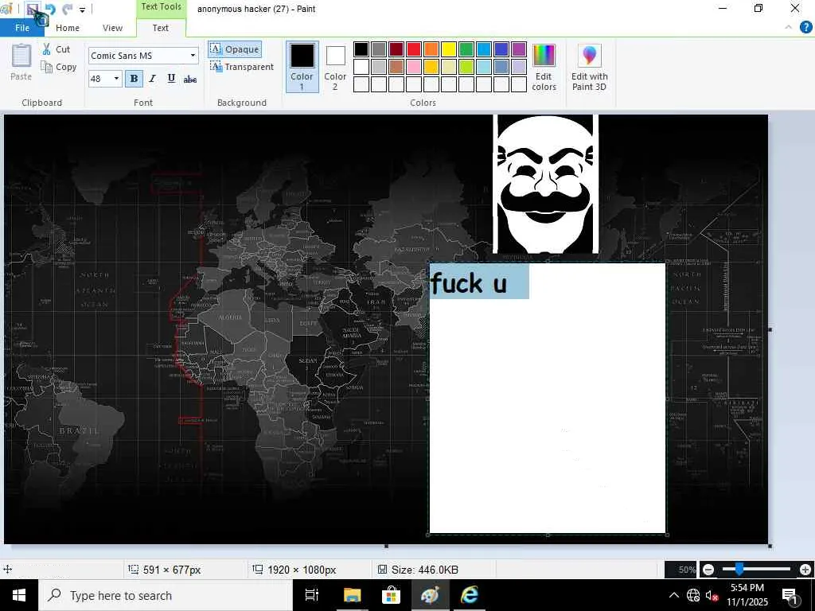Select Transparent background mode
815x611 pixels.
242,67
